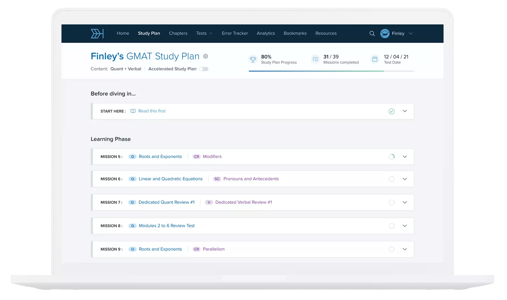The width and height of the screenshot is (507, 300).
Task: Click Content: Quant + Verbal label
Action: [x=116, y=69]
